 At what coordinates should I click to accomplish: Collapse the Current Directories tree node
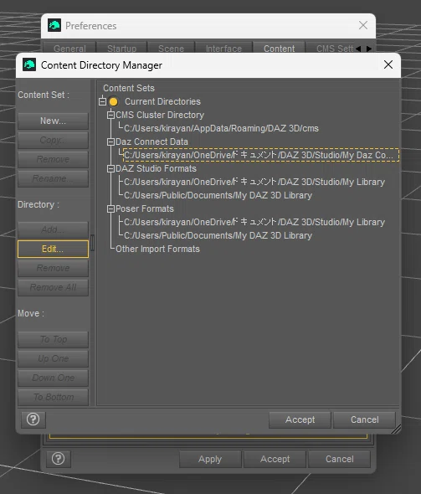102,101
